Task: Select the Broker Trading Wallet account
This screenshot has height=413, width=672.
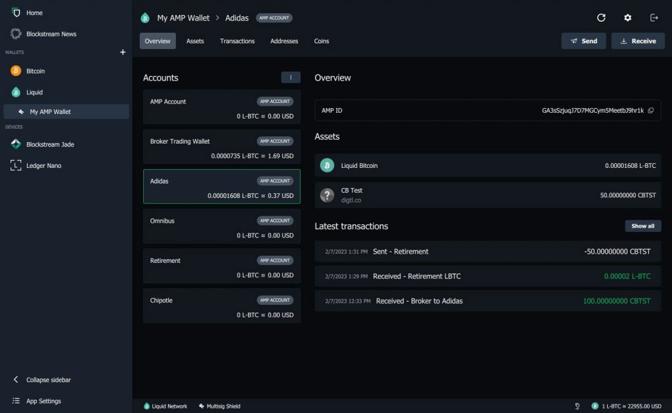Action: point(222,147)
